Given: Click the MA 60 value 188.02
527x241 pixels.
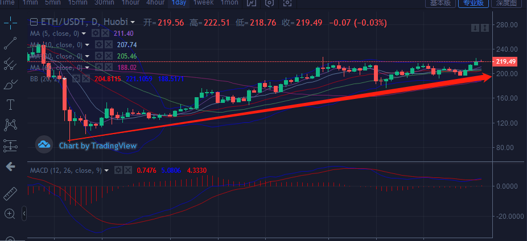Looking at the screenshot, I should coord(127,68).
